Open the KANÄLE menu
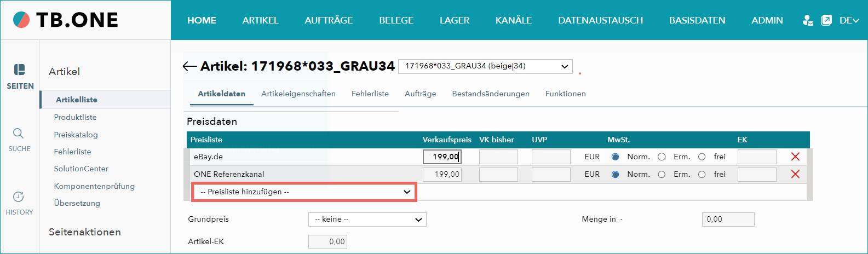 click(x=514, y=20)
